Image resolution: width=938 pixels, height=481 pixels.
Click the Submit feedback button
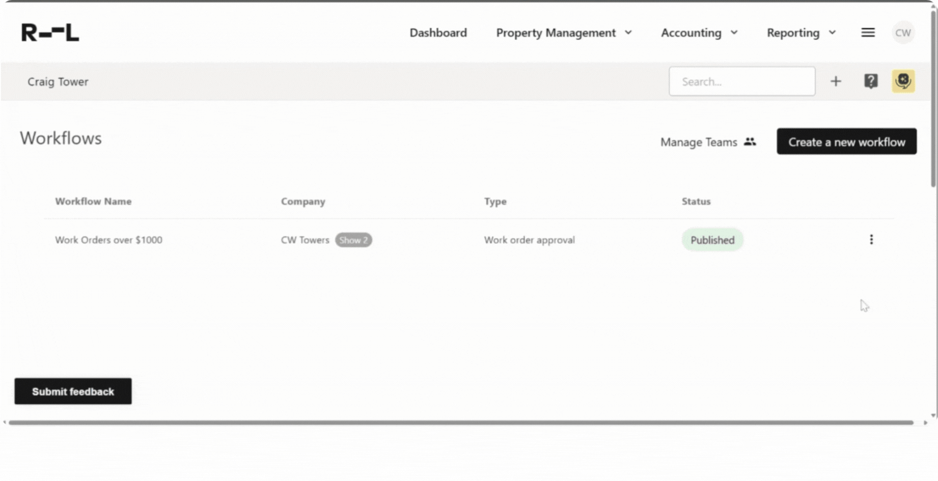(x=72, y=391)
